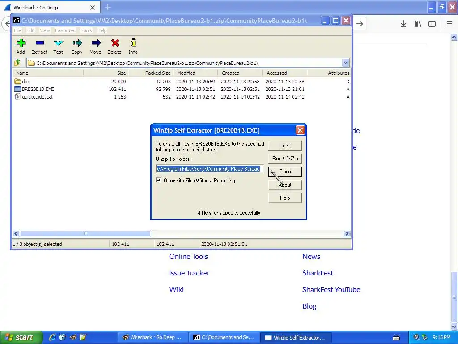The width and height of the screenshot is (458, 344).
Task: Select the quickguide.txt file icon
Action: (17, 97)
